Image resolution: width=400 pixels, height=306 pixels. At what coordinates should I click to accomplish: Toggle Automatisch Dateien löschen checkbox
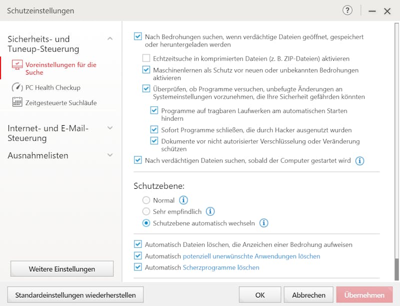(138, 244)
